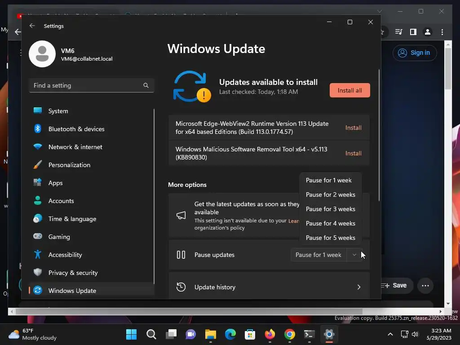Choose Pause for 1 week option
The image size is (460, 345).
point(331,180)
